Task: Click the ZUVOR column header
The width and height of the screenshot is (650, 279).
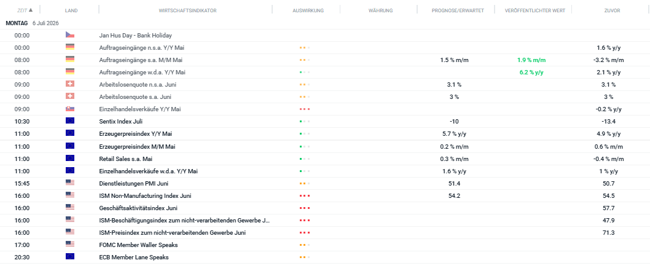Action: [x=613, y=10]
